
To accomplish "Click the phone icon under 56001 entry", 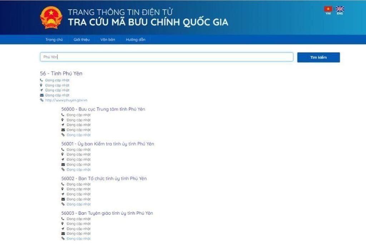I will (63, 150).
